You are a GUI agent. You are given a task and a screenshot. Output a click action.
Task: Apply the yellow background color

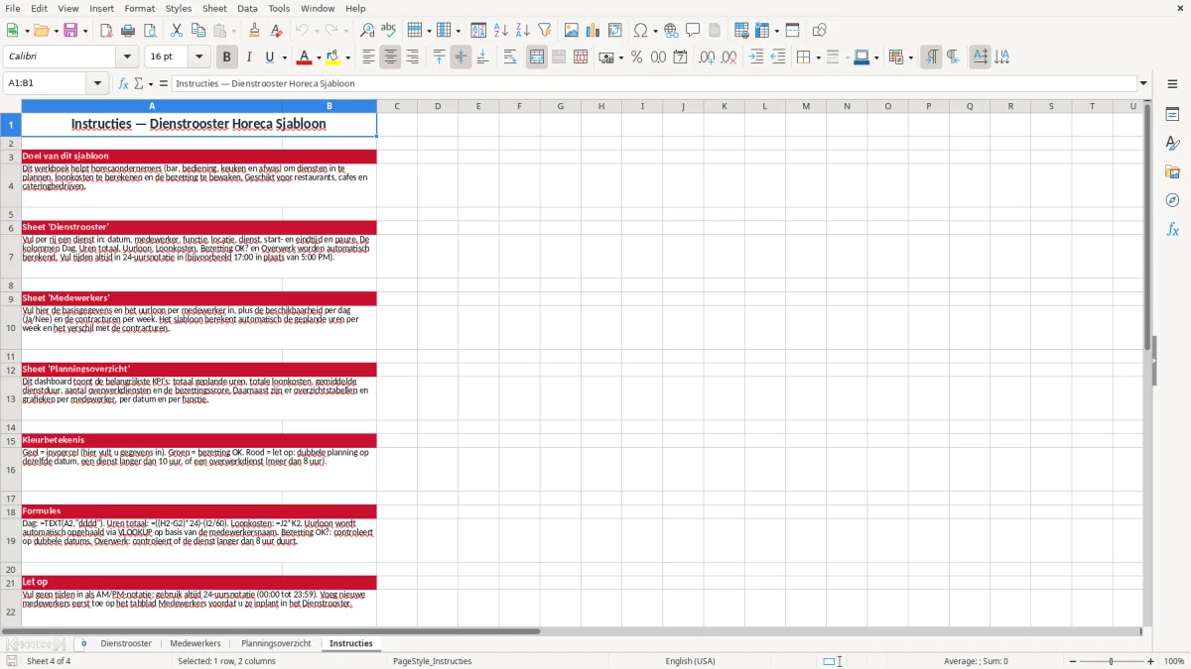[x=333, y=57]
